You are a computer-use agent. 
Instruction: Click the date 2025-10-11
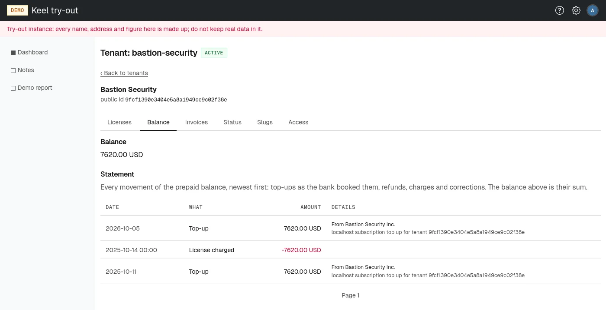point(122,272)
